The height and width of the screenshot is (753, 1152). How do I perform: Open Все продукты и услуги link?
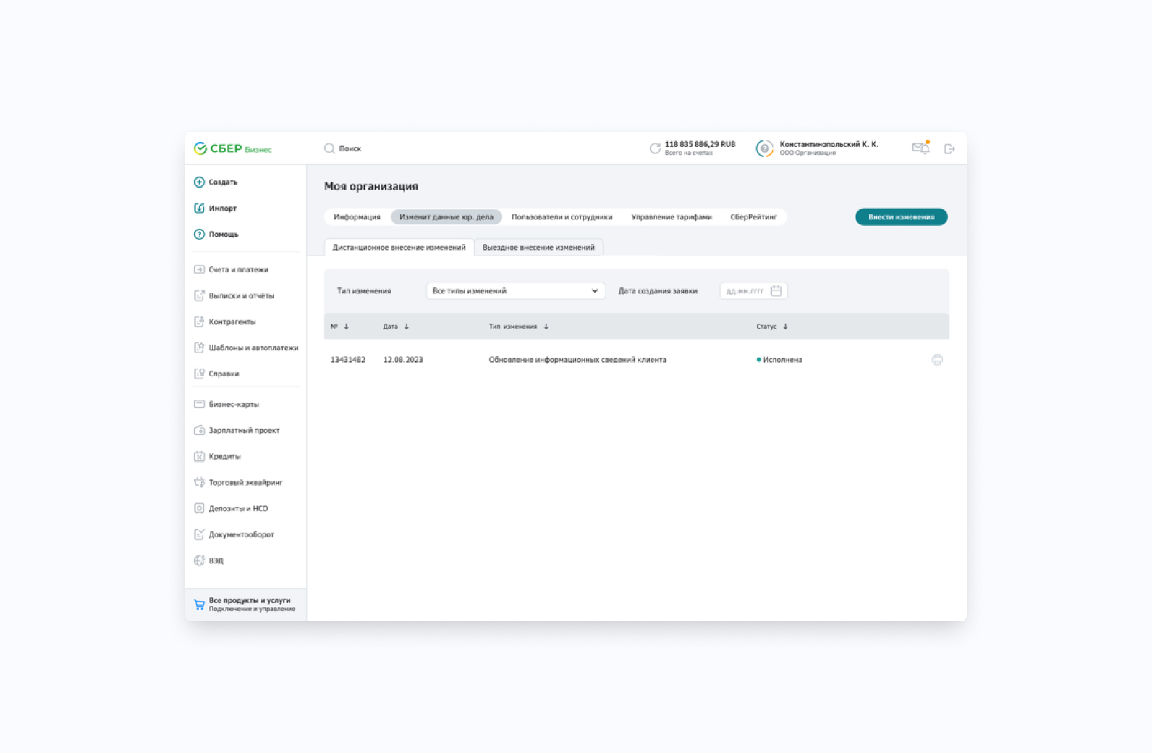246,605
